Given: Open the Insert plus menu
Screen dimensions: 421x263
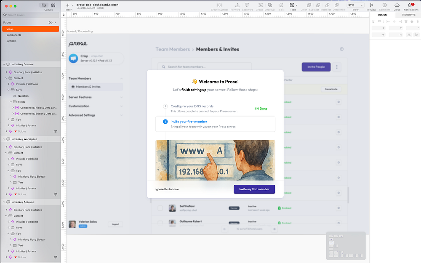Looking at the screenshot, I should coord(68,5).
